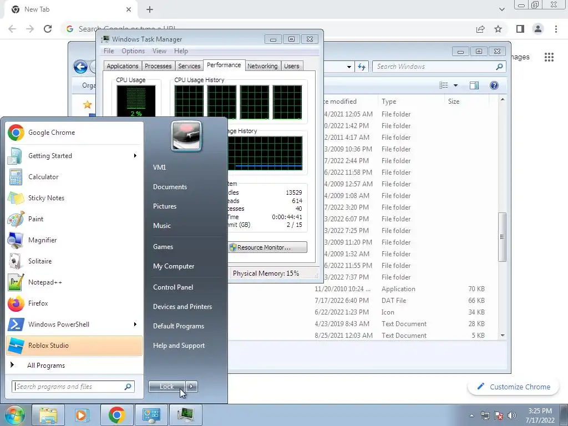568x426 pixels.
Task: Launch Paint from Start menu
Action: coord(74,219)
